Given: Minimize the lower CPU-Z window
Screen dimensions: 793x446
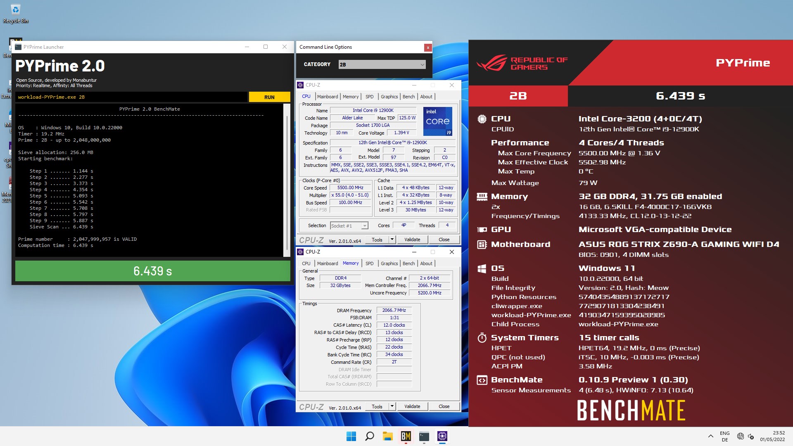Looking at the screenshot, I should (x=414, y=252).
